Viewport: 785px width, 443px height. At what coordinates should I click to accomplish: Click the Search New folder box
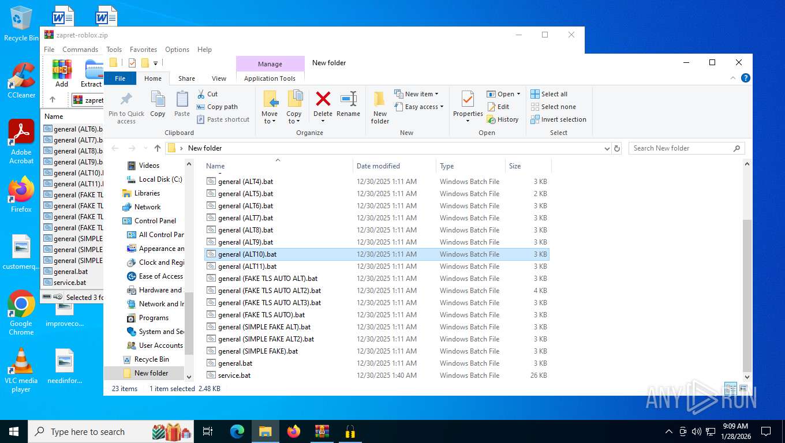coord(686,148)
